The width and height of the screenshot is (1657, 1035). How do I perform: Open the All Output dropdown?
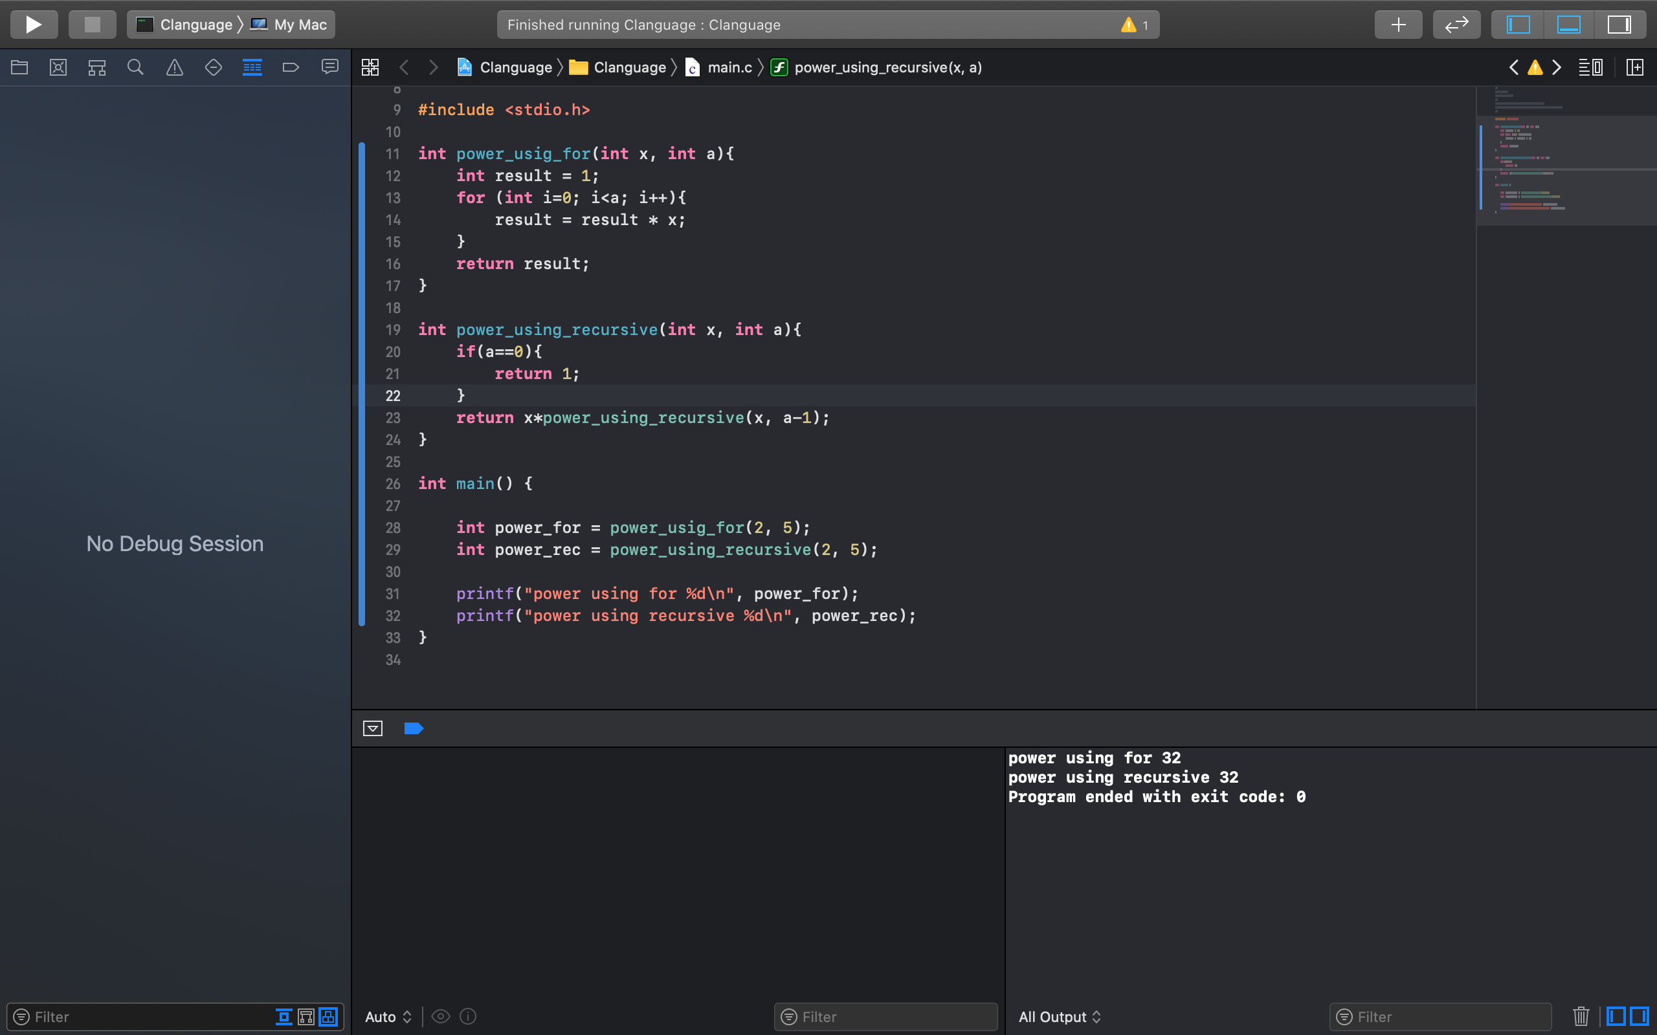coord(1059,1016)
